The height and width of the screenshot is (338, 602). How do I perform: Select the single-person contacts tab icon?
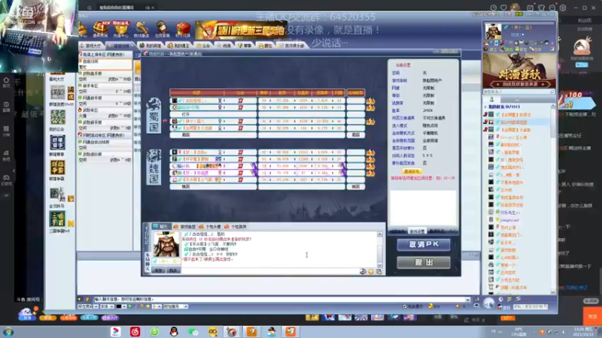click(x=492, y=99)
